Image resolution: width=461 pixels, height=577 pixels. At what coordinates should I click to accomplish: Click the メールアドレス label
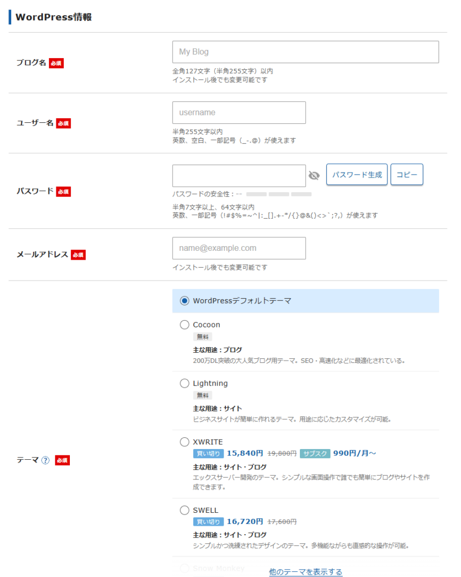pyautogui.click(x=42, y=254)
